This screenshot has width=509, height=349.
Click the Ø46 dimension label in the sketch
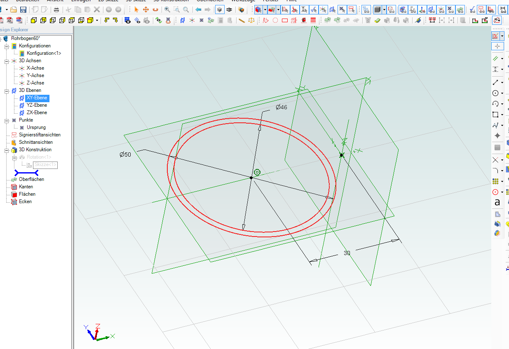coord(281,107)
